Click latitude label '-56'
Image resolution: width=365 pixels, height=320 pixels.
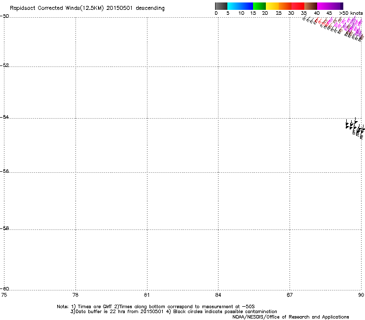click(4, 171)
